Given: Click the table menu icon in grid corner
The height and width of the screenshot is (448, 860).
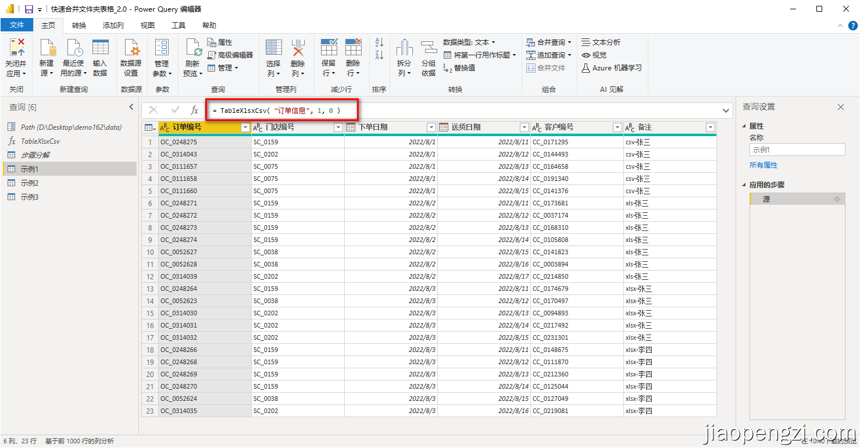Looking at the screenshot, I should click(149, 127).
